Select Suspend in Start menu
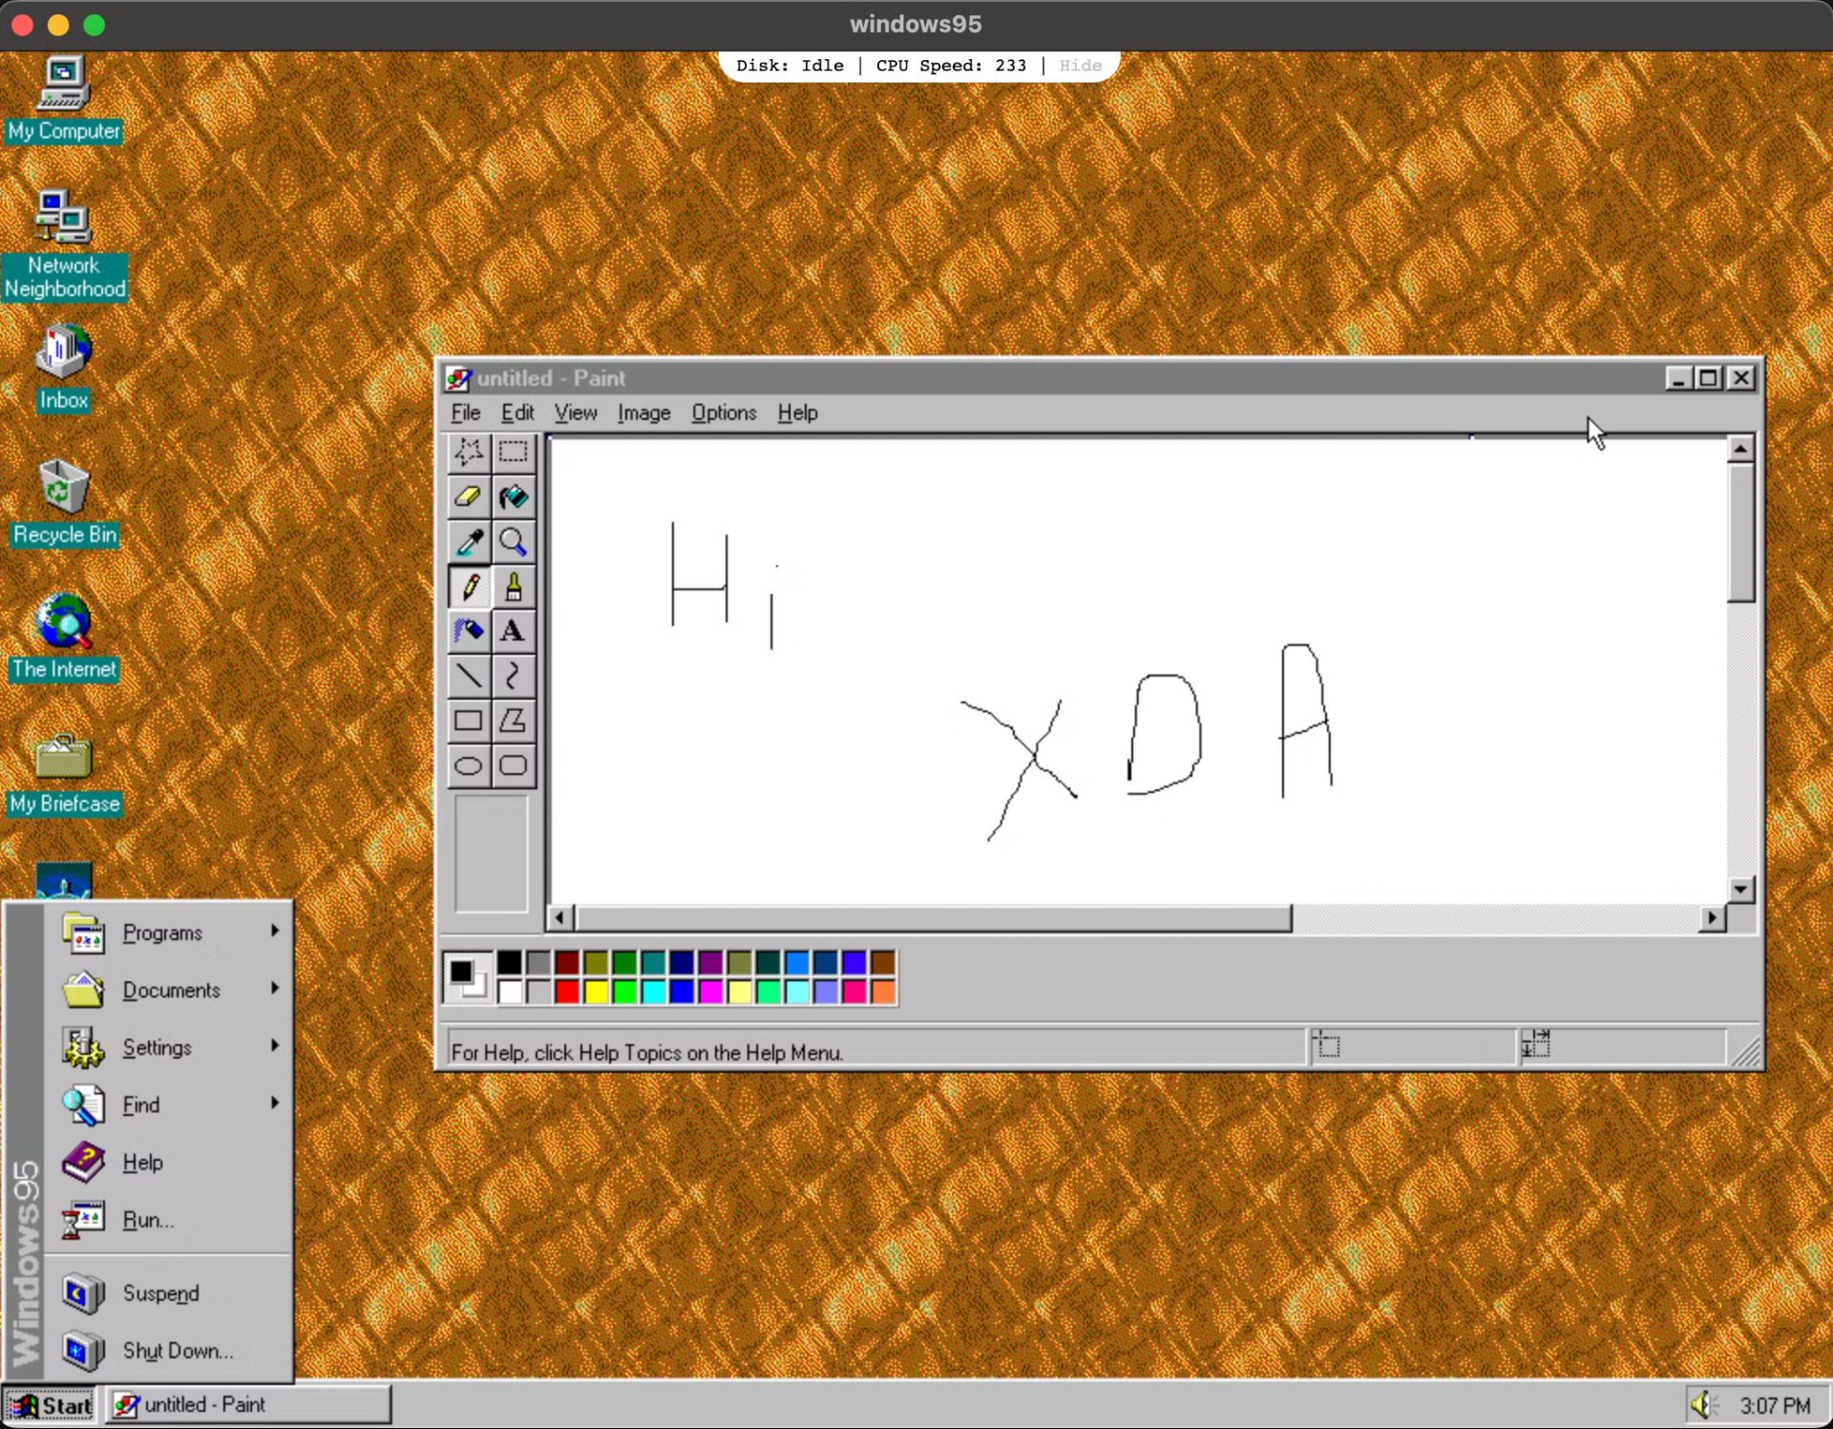Screen dimensions: 1833x1429 [169, 1292]
